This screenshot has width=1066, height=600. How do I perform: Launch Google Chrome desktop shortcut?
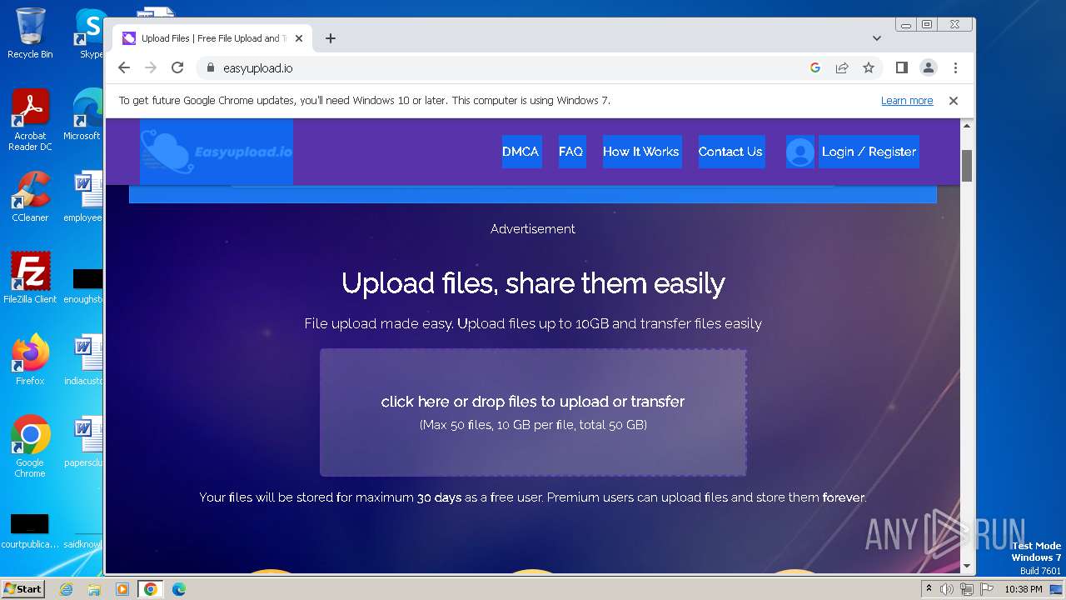(30, 447)
